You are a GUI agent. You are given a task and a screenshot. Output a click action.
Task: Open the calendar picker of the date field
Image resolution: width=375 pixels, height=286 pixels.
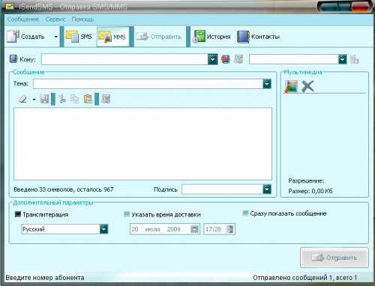point(194,229)
